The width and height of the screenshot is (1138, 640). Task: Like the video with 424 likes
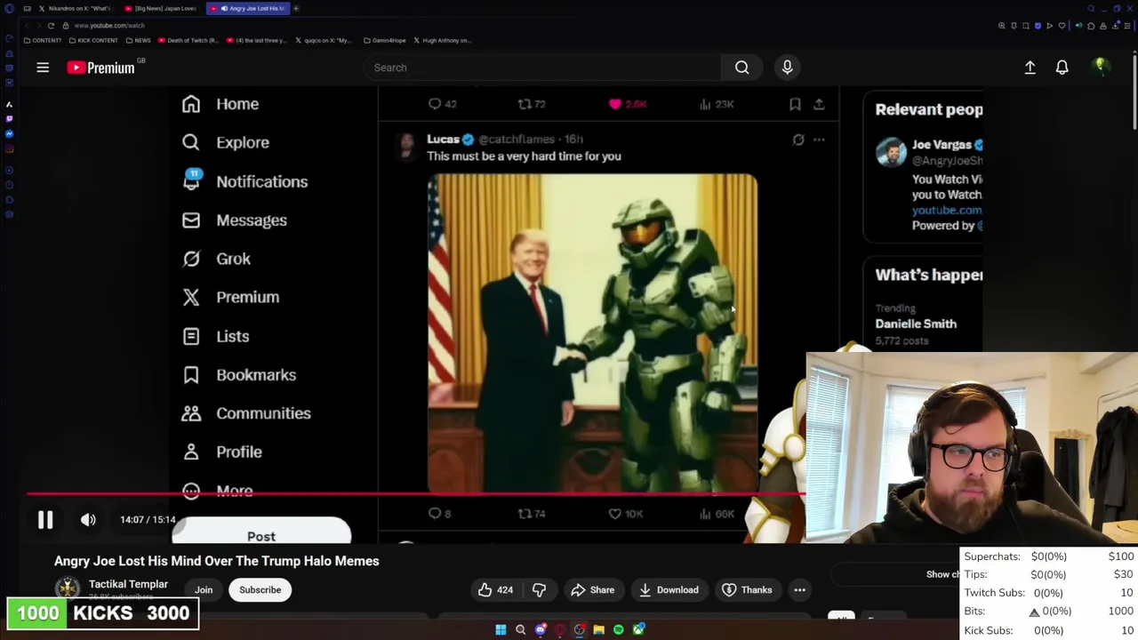click(495, 590)
